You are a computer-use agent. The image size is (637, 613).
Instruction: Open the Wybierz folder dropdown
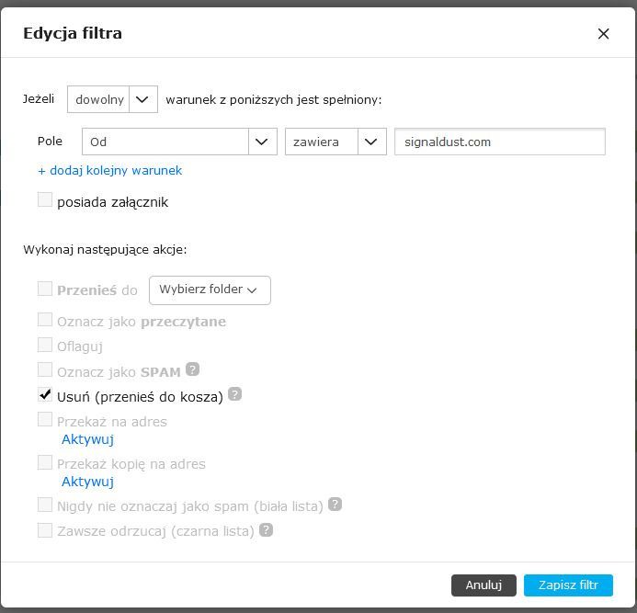tap(210, 290)
